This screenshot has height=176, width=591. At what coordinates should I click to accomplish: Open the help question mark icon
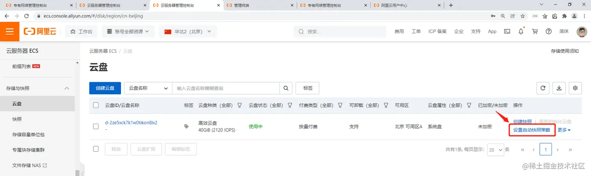click(x=549, y=32)
